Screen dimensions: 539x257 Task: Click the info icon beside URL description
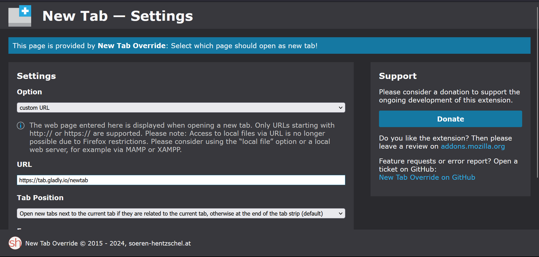pos(21,126)
